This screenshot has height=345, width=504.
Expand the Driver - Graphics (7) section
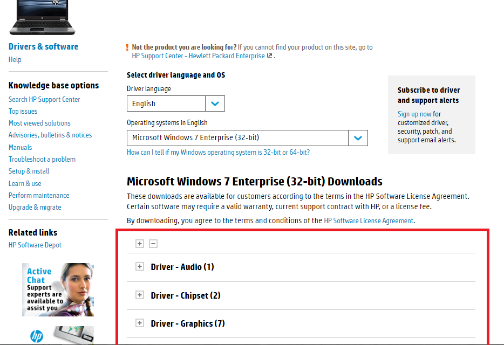click(x=140, y=323)
